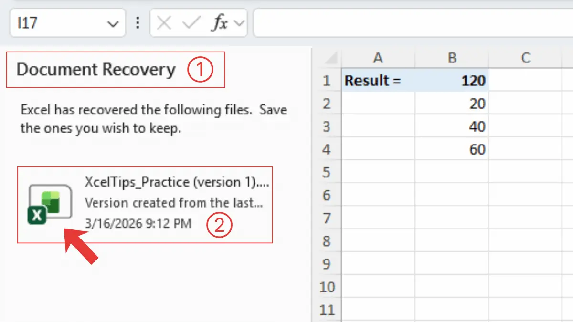The height and width of the screenshot is (322, 573).
Task: Select column C header
Action: click(525, 58)
